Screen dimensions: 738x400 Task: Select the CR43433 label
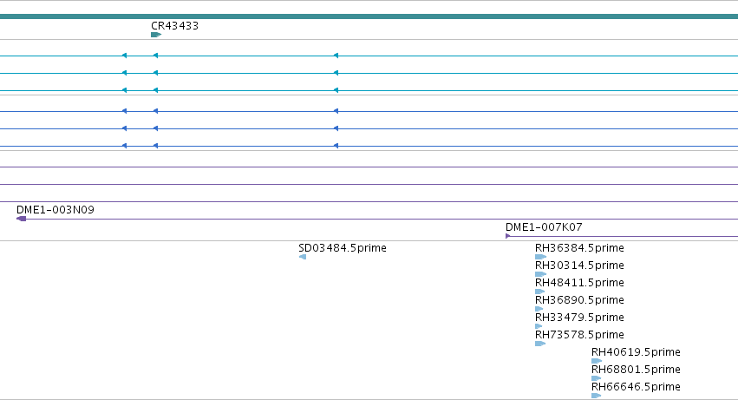click(x=174, y=26)
